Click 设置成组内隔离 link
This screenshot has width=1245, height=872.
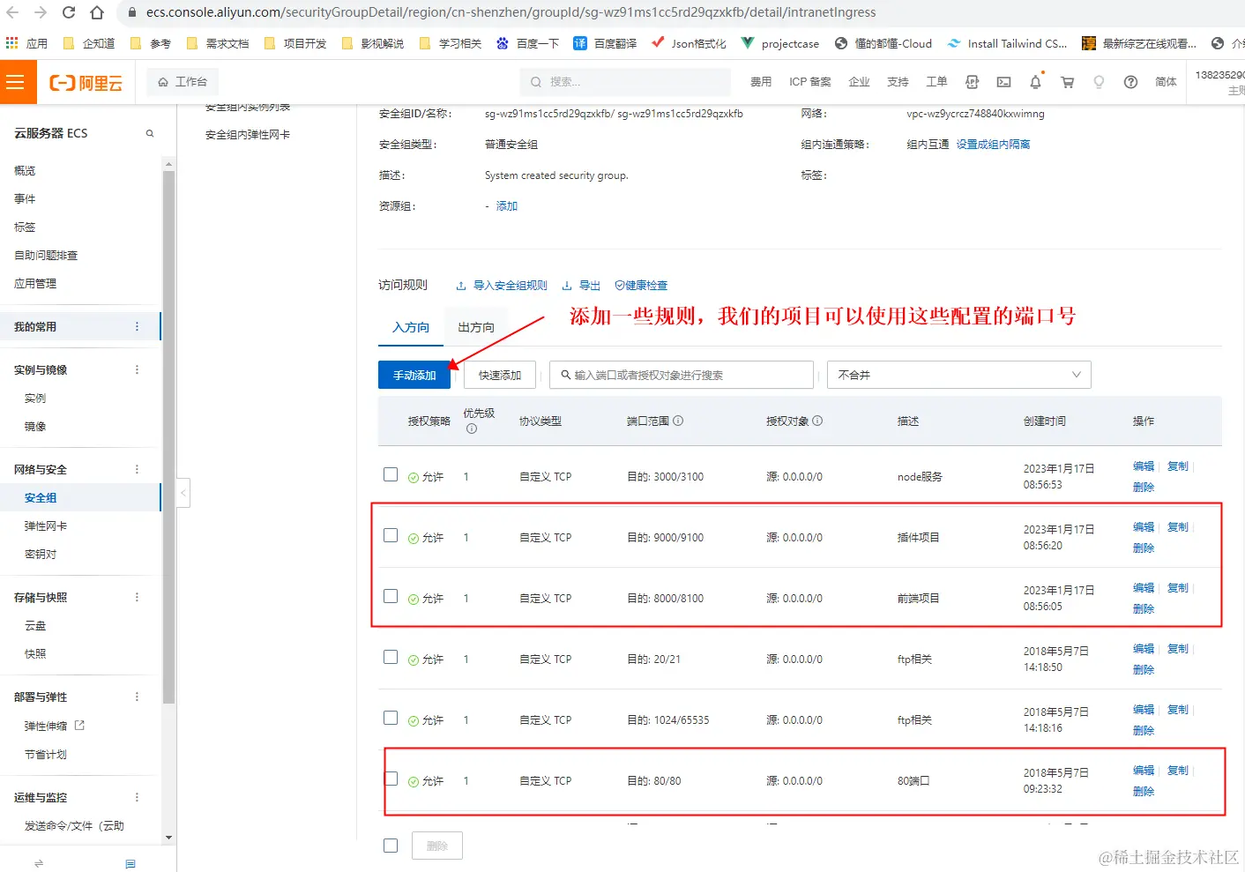993,145
